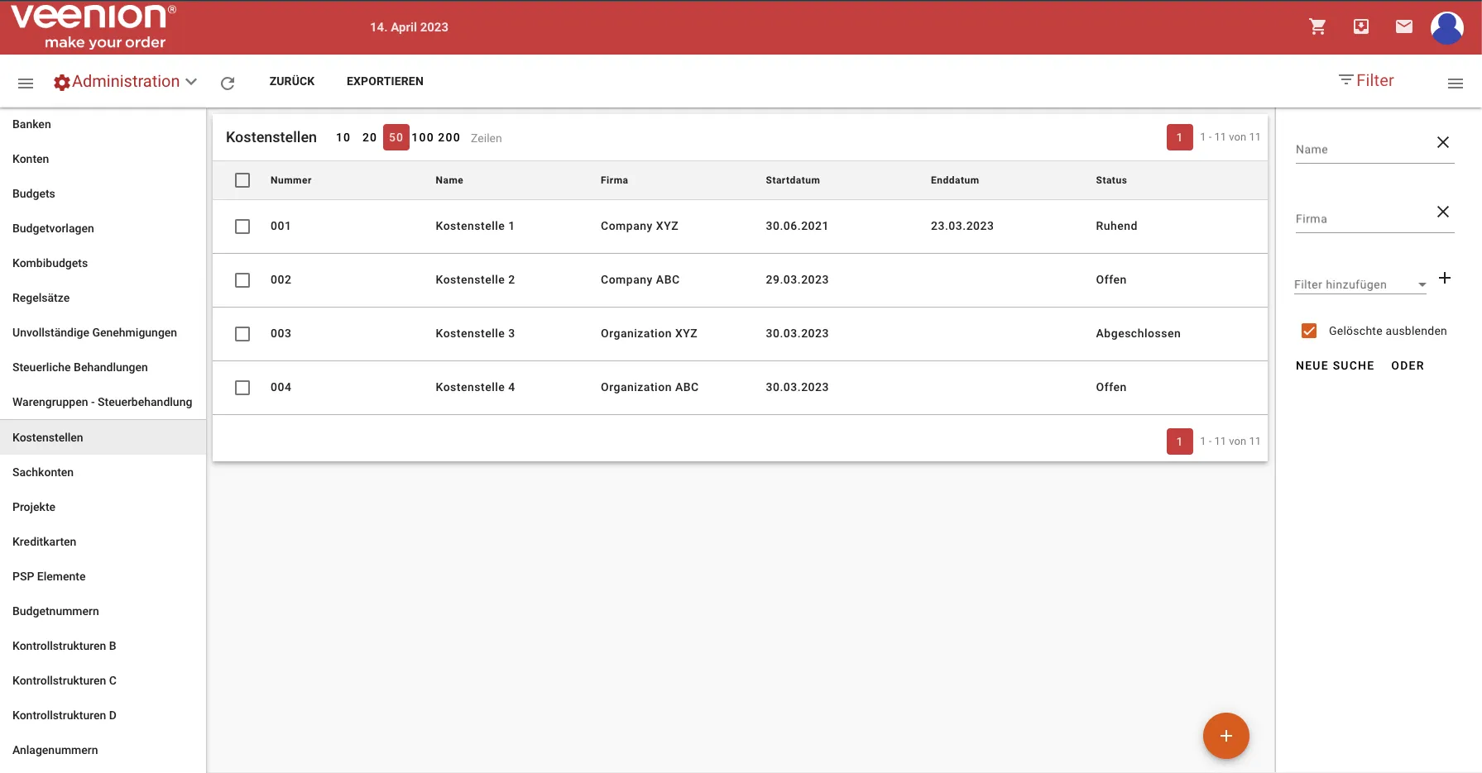This screenshot has width=1482, height=773.
Task: Open the right-side hamburger menu
Action: (x=1455, y=84)
